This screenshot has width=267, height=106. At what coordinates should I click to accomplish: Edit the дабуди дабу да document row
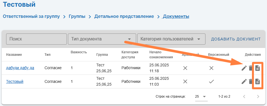244,68
